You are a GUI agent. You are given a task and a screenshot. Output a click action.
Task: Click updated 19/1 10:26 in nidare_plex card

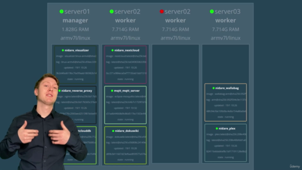(x=226, y=146)
